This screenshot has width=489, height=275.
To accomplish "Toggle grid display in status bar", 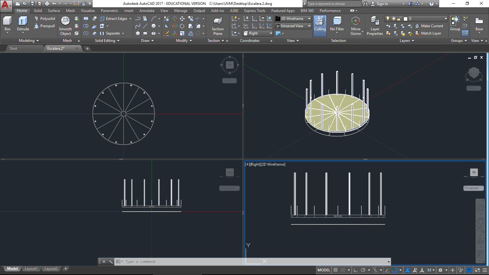I will coord(336,270).
